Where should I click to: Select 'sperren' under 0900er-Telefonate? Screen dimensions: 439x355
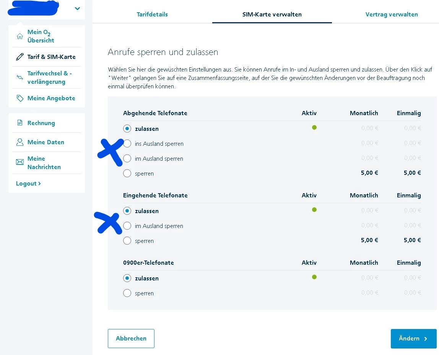pyautogui.click(x=127, y=293)
